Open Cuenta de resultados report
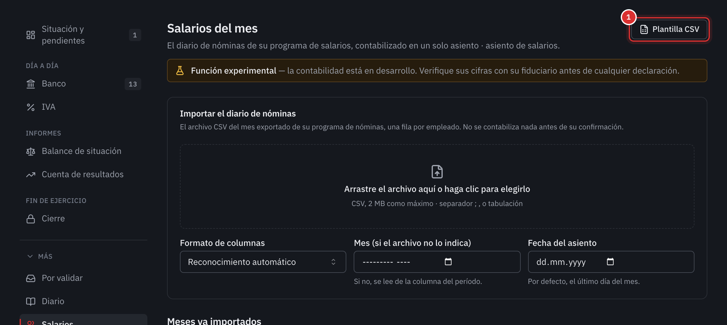This screenshot has width=727, height=325. tap(84, 174)
